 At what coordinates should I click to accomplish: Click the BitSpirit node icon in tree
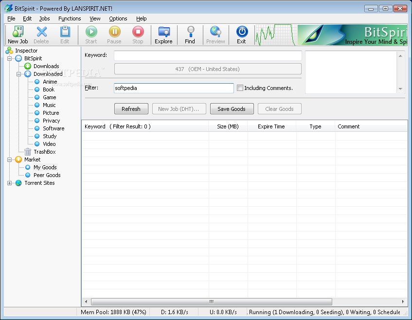click(18, 58)
